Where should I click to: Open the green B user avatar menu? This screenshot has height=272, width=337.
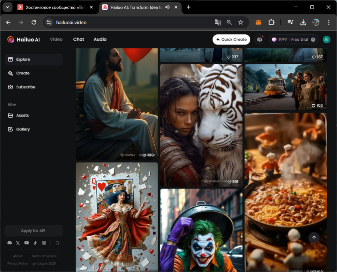pos(326,40)
